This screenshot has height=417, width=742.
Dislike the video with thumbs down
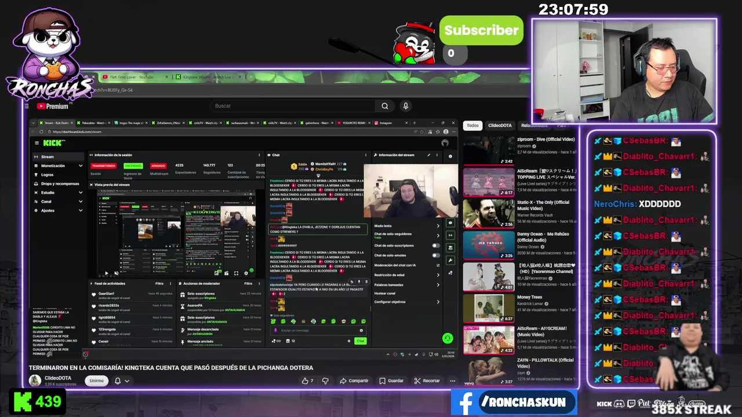(325, 381)
